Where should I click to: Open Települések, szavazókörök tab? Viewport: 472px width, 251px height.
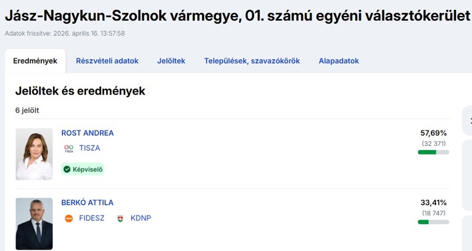point(252,61)
